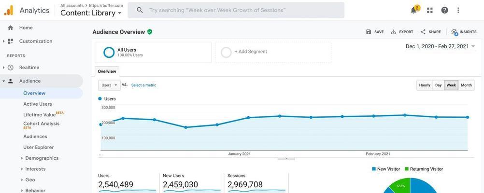Click Select a metric link
Screen dimensions: 484x193
pyautogui.click(x=144, y=85)
